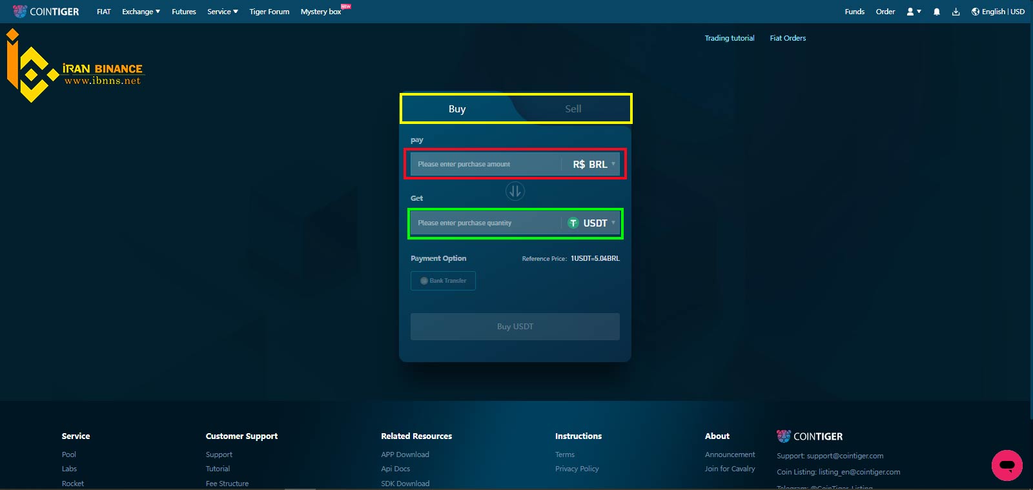Focus the purchase amount field
This screenshot has width=1033, height=490.
pyautogui.click(x=486, y=164)
